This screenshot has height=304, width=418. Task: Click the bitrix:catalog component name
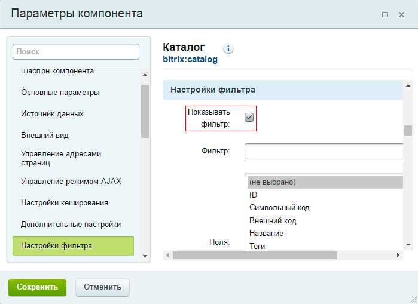(x=190, y=59)
